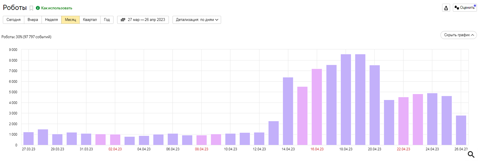Viewport: 478px width, 161px height.
Task: Open the date range 27 мар — 26 апр 2023
Action: [x=143, y=20]
